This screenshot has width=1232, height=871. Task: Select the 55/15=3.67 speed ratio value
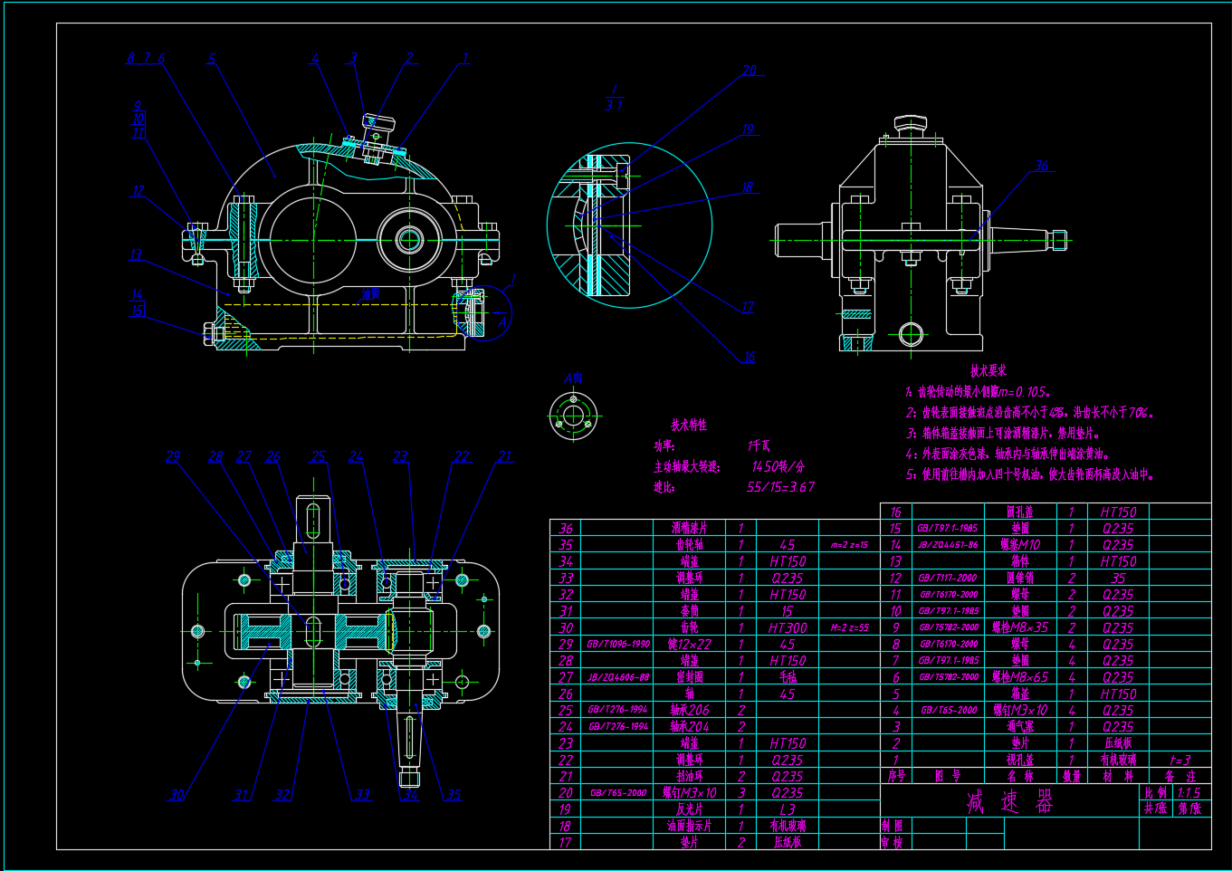780,487
